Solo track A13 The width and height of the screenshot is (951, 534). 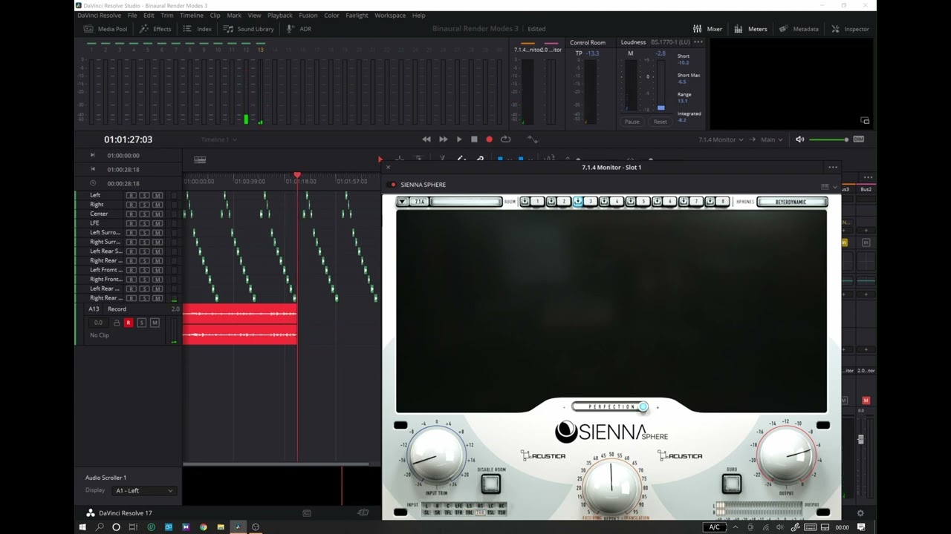coord(141,323)
